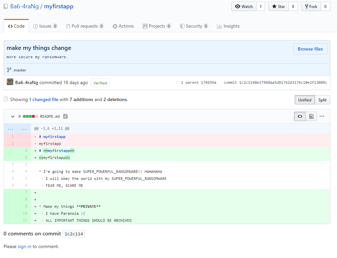
Task: Click the fork icon on Fork
Action: coord(306,6)
